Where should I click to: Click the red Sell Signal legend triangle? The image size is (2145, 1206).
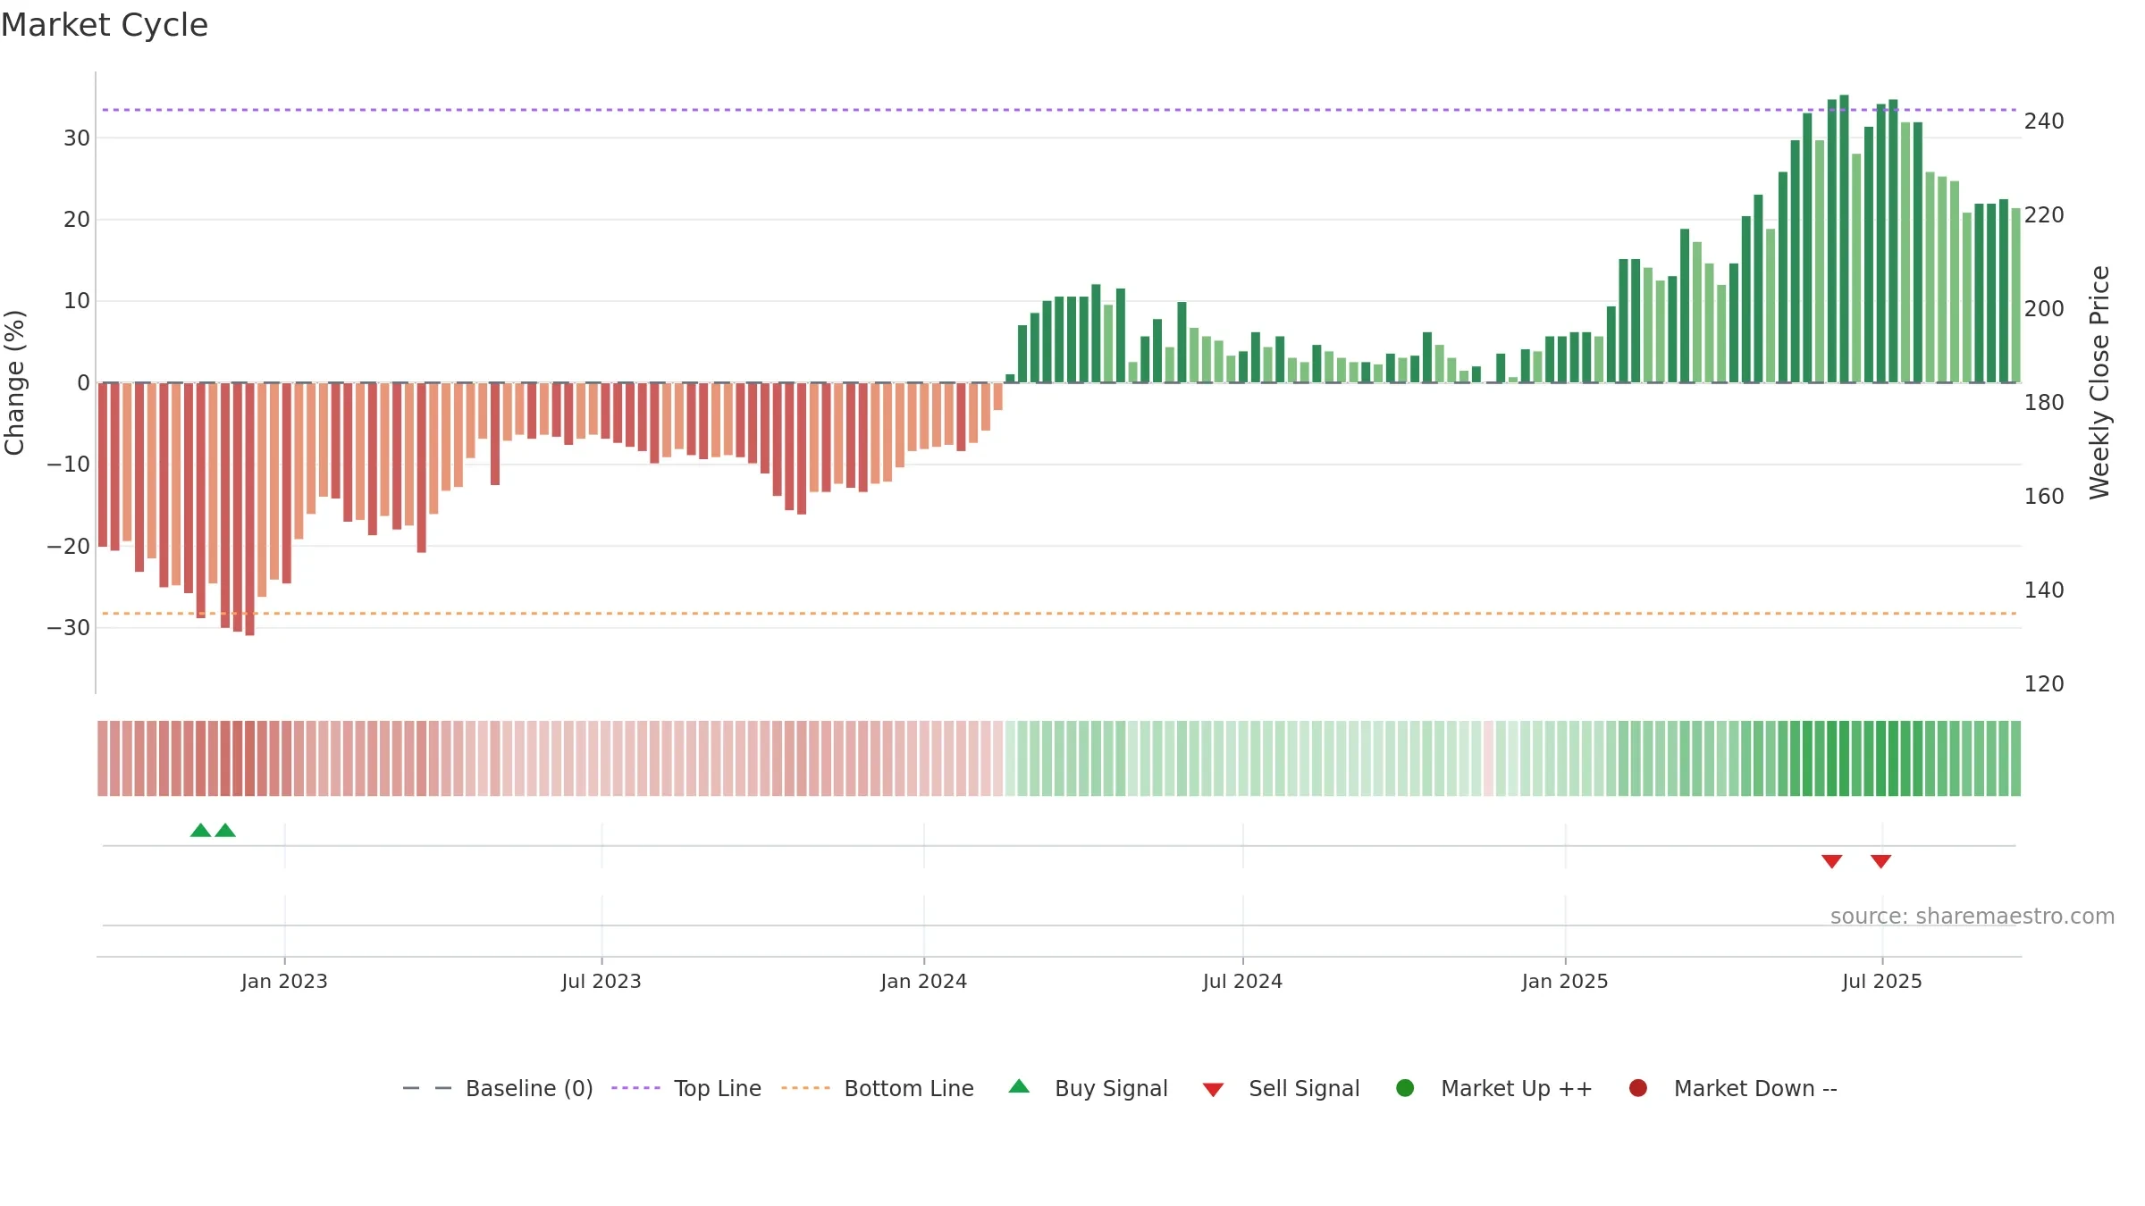coord(1213,1090)
